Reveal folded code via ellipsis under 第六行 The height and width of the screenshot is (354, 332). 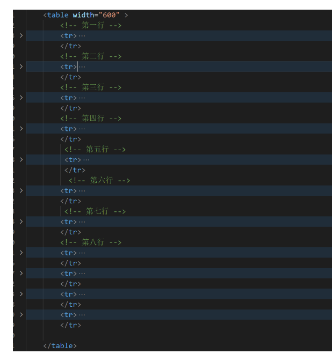[82, 191]
